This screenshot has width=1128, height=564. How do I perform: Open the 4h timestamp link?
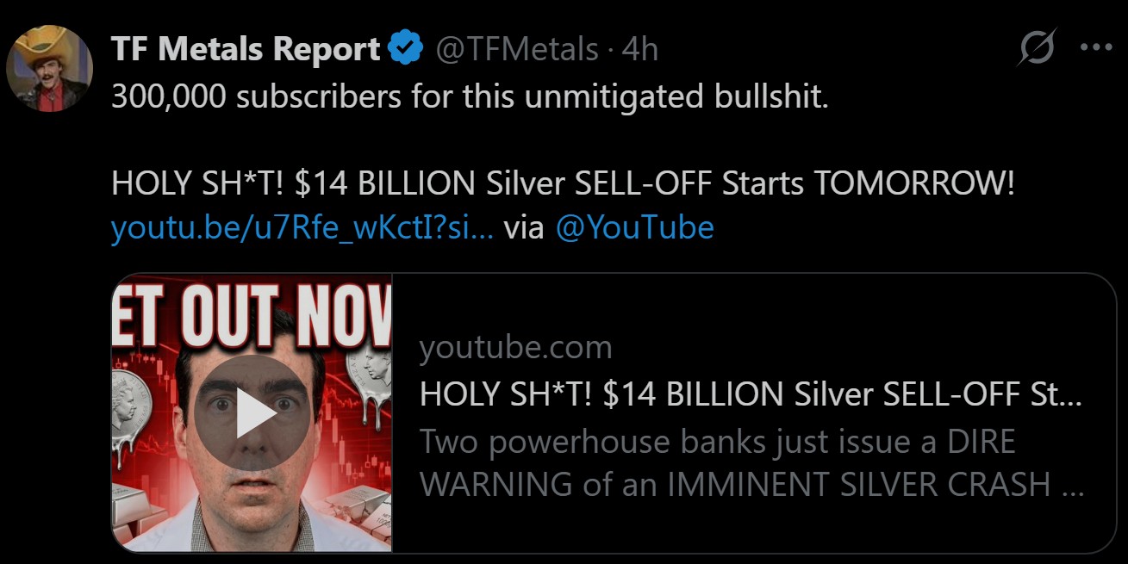[x=639, y=50]
